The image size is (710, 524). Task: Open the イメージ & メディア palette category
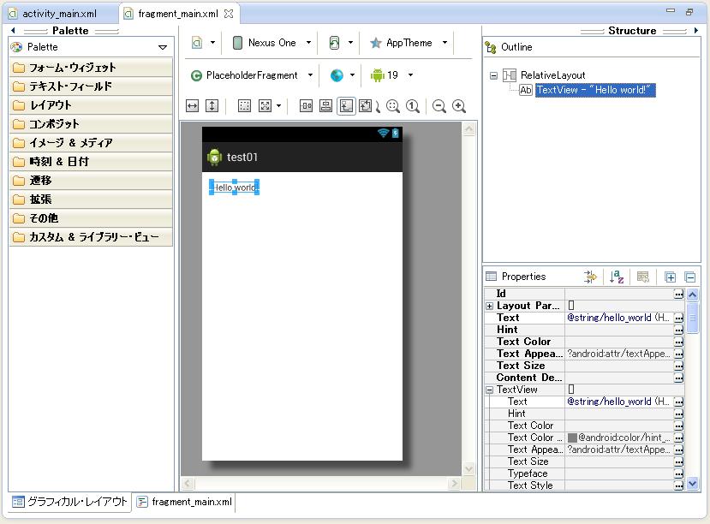tap(91, 143)
